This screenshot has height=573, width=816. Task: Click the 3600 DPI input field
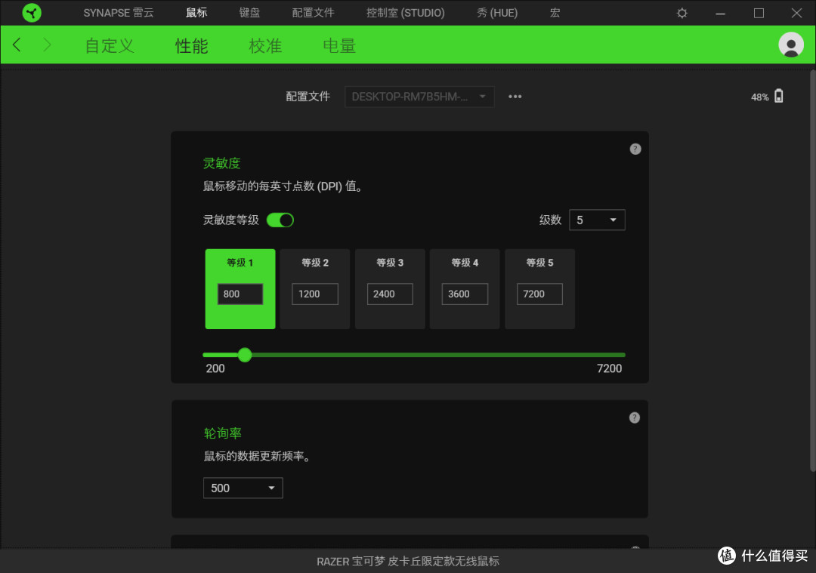(465, 294)
